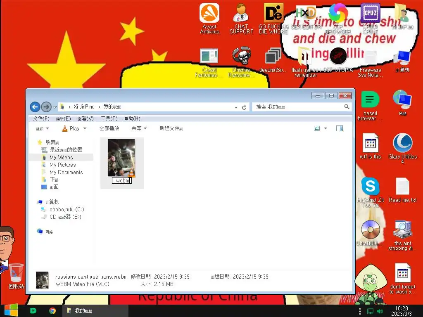Click the Explorer search magnifier icon
This screenshot has width=423, height=317.
[x=347, y=107]
